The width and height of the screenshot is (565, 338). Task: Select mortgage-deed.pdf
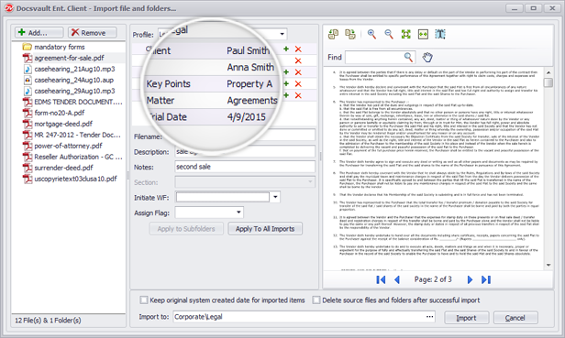(58, 124)
